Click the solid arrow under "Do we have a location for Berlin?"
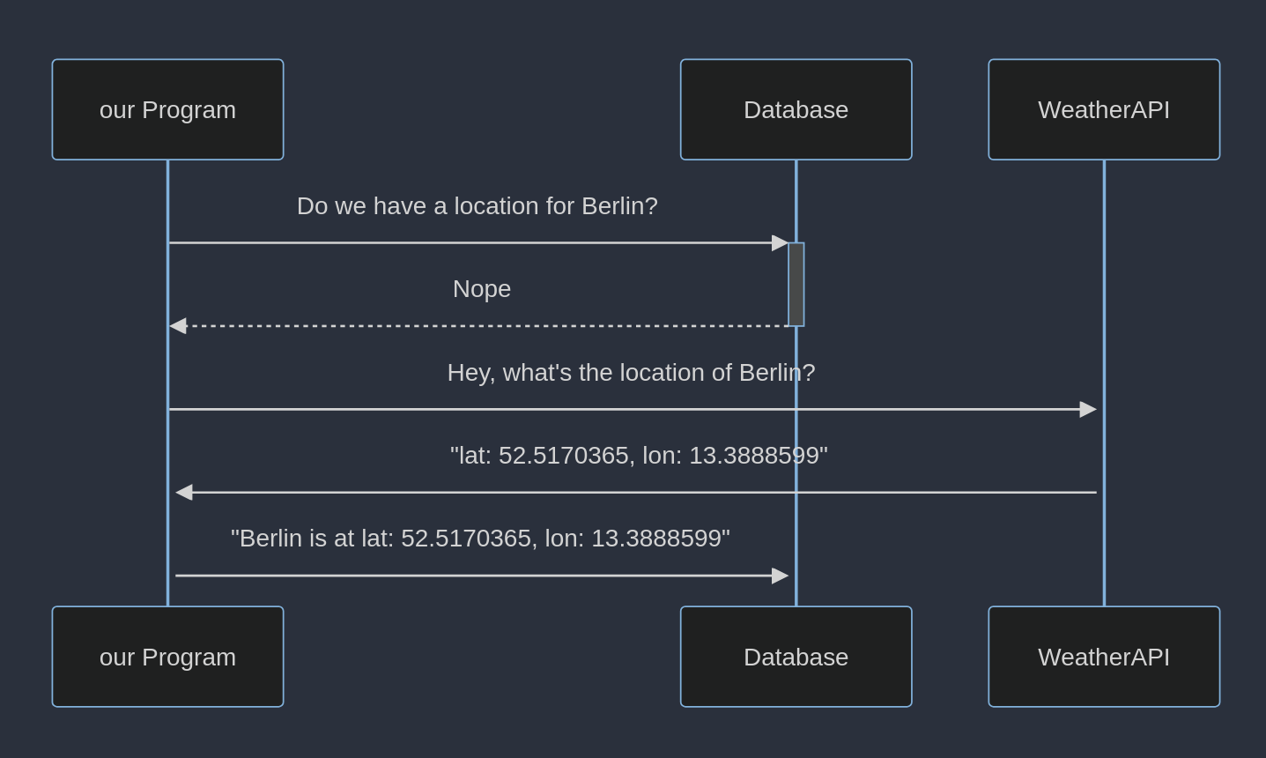This screenshot has height=758, width=1266. (x=476, y=243)
